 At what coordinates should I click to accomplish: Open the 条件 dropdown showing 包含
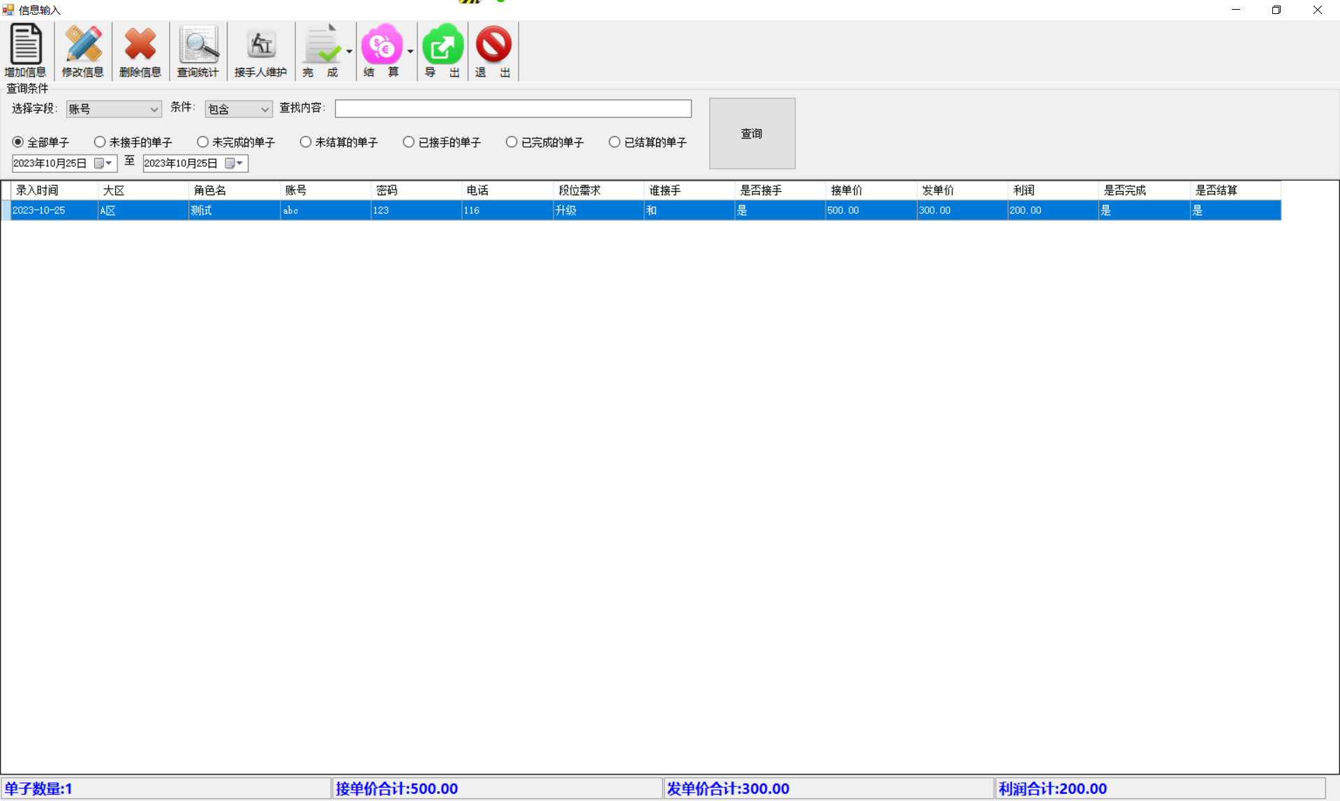pos(265,109)
